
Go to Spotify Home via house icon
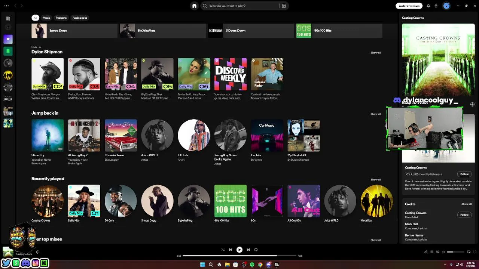click(x=194, y=6)
